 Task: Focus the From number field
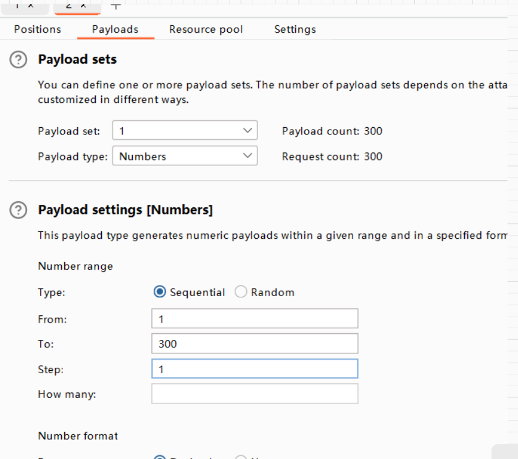[x=255, y=319]
